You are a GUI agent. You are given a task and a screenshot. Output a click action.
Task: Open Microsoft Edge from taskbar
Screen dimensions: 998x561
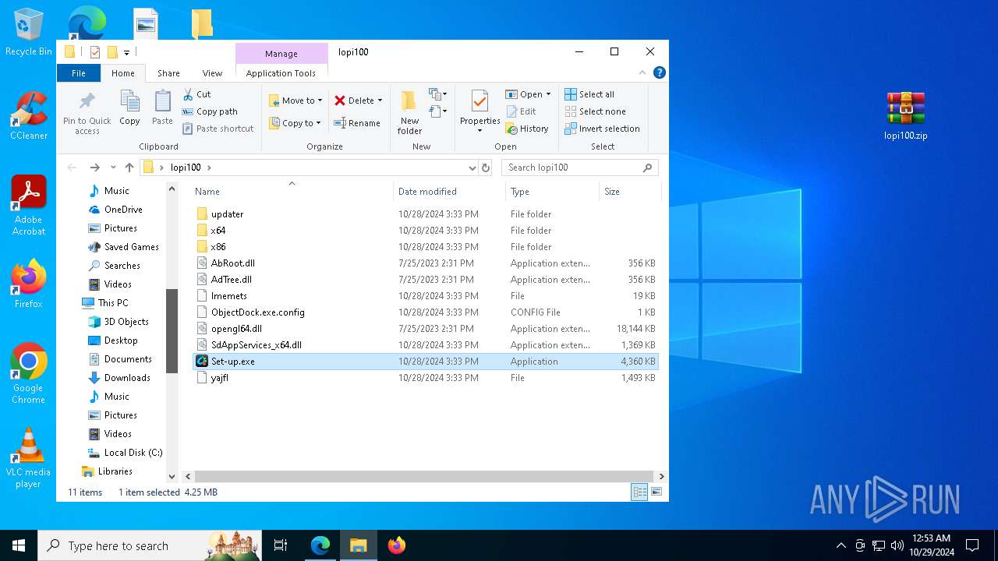[x=320, y=545]
